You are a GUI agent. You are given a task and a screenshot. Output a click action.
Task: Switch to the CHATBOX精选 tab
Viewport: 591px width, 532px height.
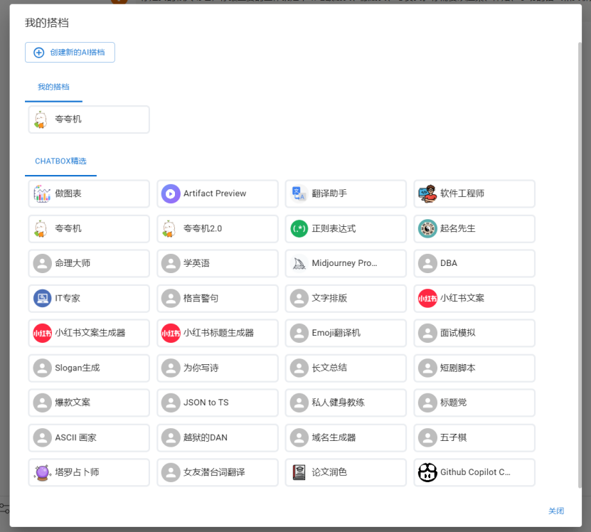(x=60, y=161)
